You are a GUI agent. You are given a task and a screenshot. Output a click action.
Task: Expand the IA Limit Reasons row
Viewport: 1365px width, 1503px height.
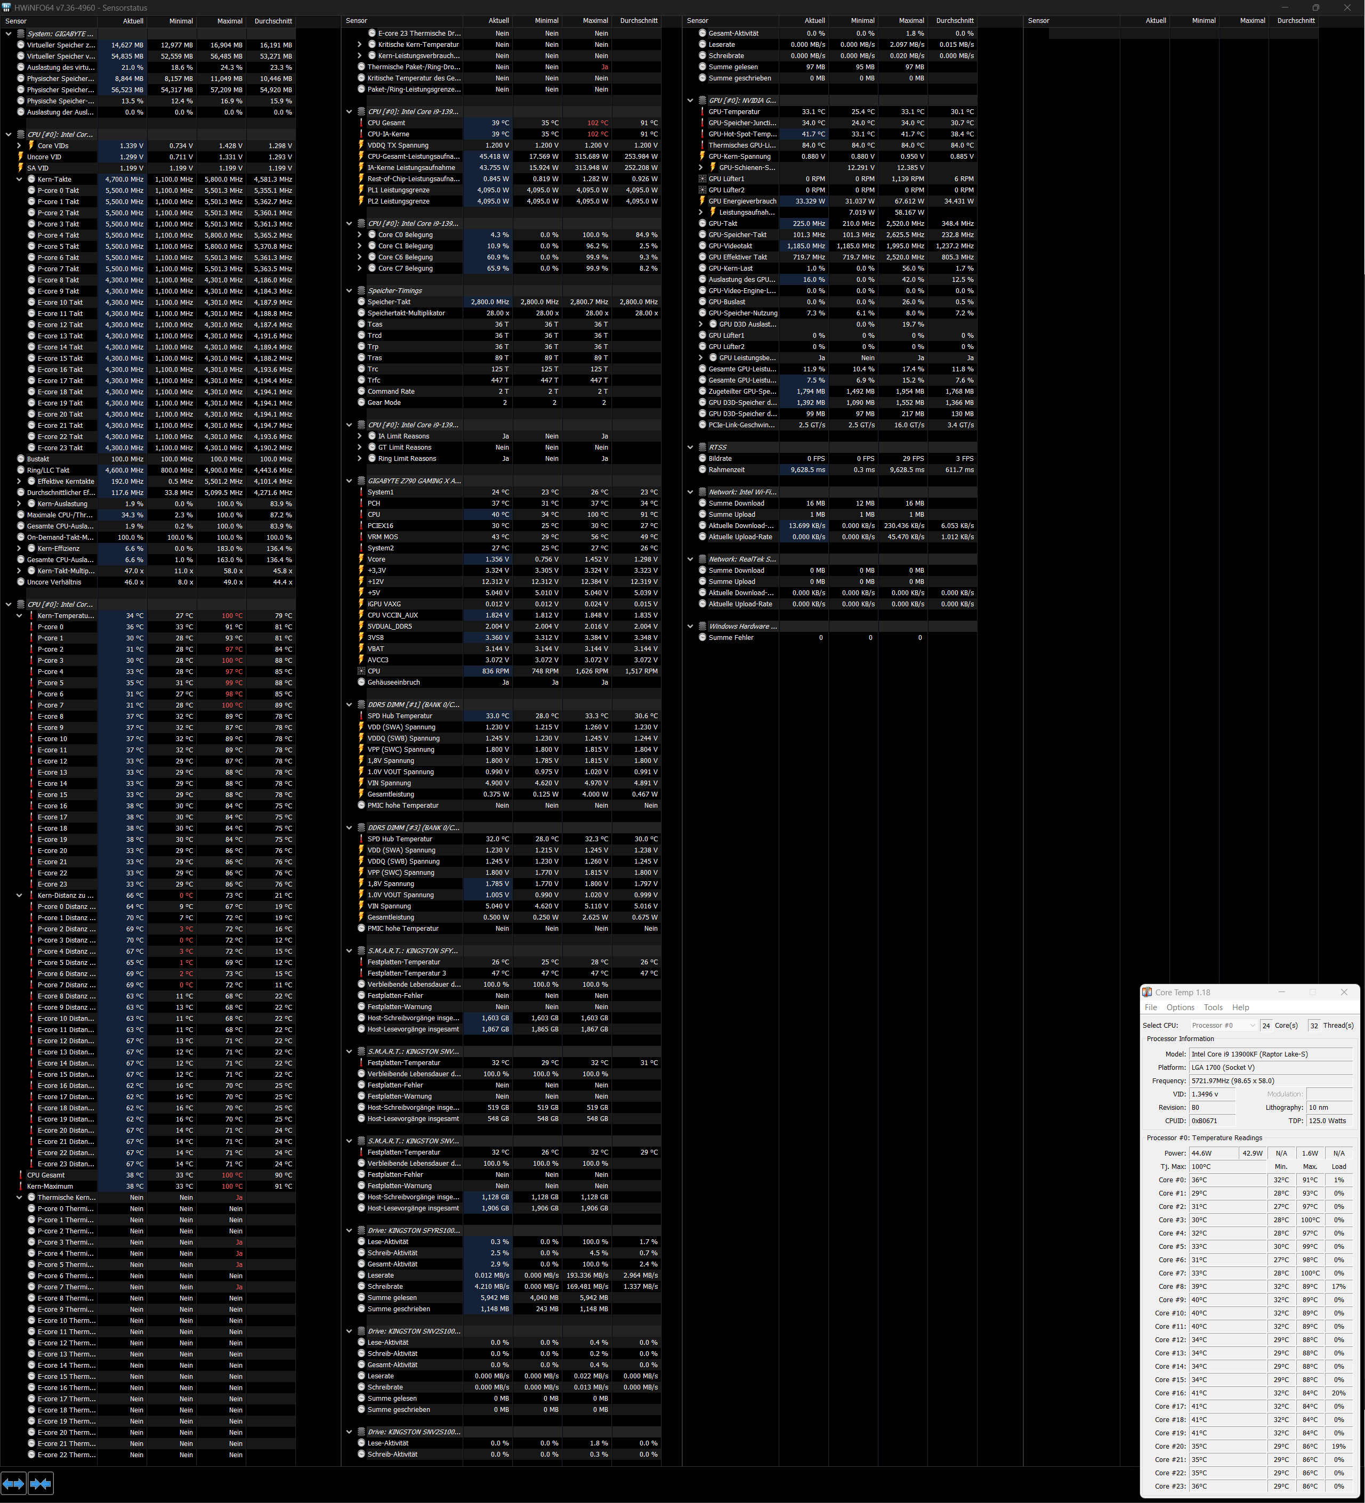click(360, 436)
